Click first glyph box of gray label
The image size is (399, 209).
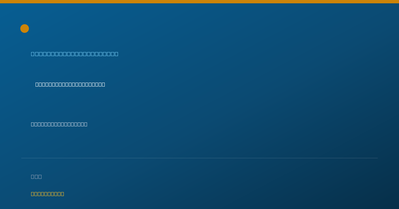(33, 176)
